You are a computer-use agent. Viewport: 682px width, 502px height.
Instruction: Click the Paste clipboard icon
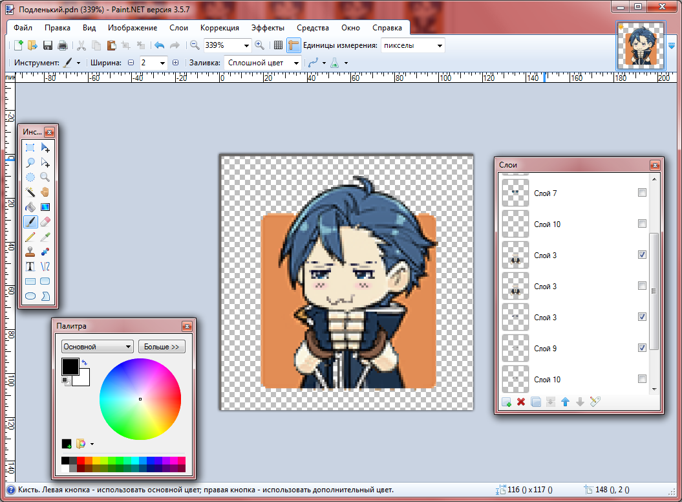(x=111, y=45)
